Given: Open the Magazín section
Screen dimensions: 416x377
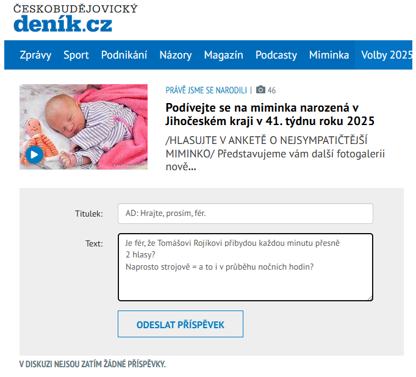Looking at the screenshot, I should [x=223, y=55].
